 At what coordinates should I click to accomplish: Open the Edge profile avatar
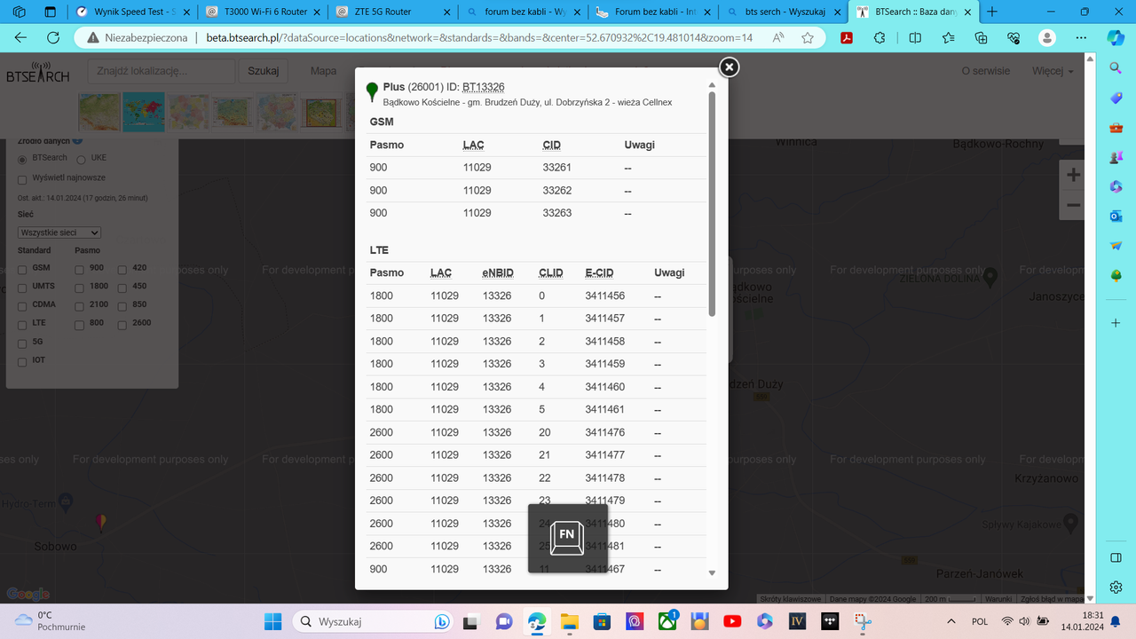tap(1047, 38)
